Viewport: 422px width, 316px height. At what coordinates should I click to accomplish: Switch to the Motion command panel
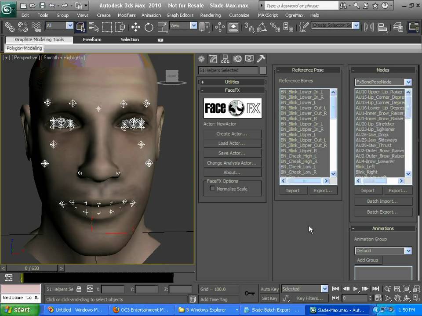click(x=237, y=58)
